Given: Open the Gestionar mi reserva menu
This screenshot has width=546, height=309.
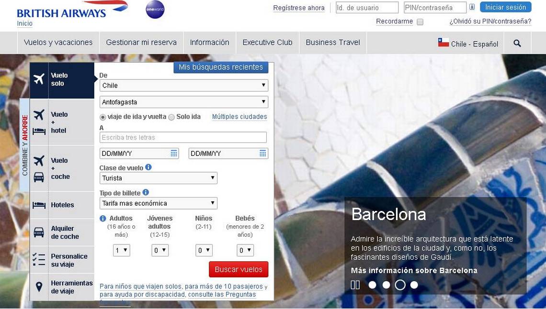Looking at the screenshot, I should (141, 43).
